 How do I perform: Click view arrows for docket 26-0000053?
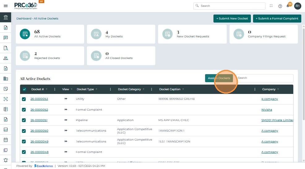[x=66, y=99]
